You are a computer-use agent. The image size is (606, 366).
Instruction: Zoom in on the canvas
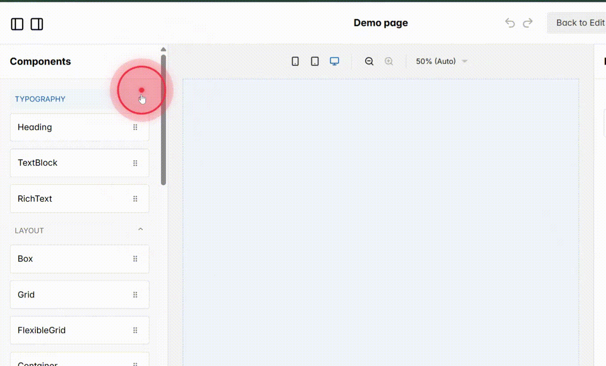[388, 61]
